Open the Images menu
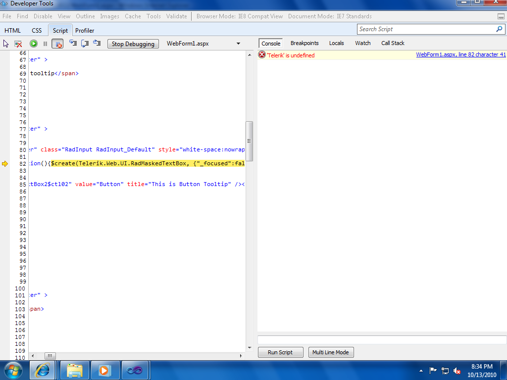This screenshot has height=380, width=507. [109, 16]
